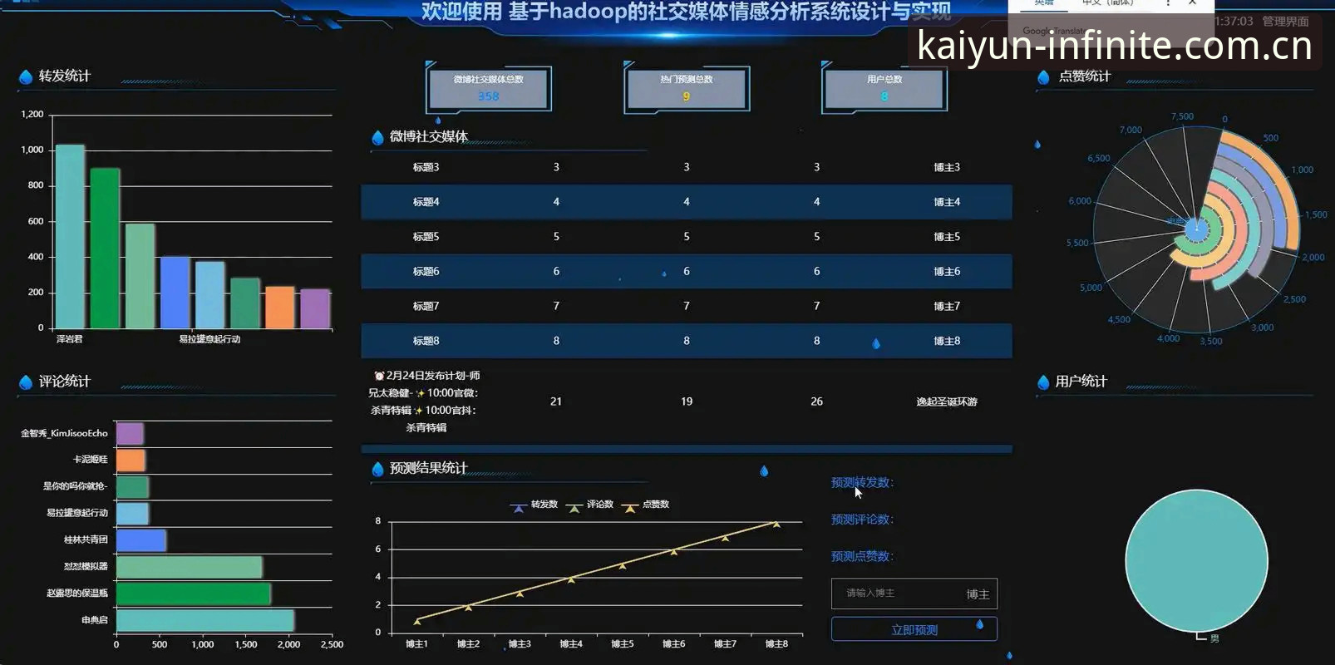Viewport: 1335px width, 665px height.
Task: Click the 金智秀_KimJisooEcho bar in 评论统计
Action: click(x=130, y=434)
